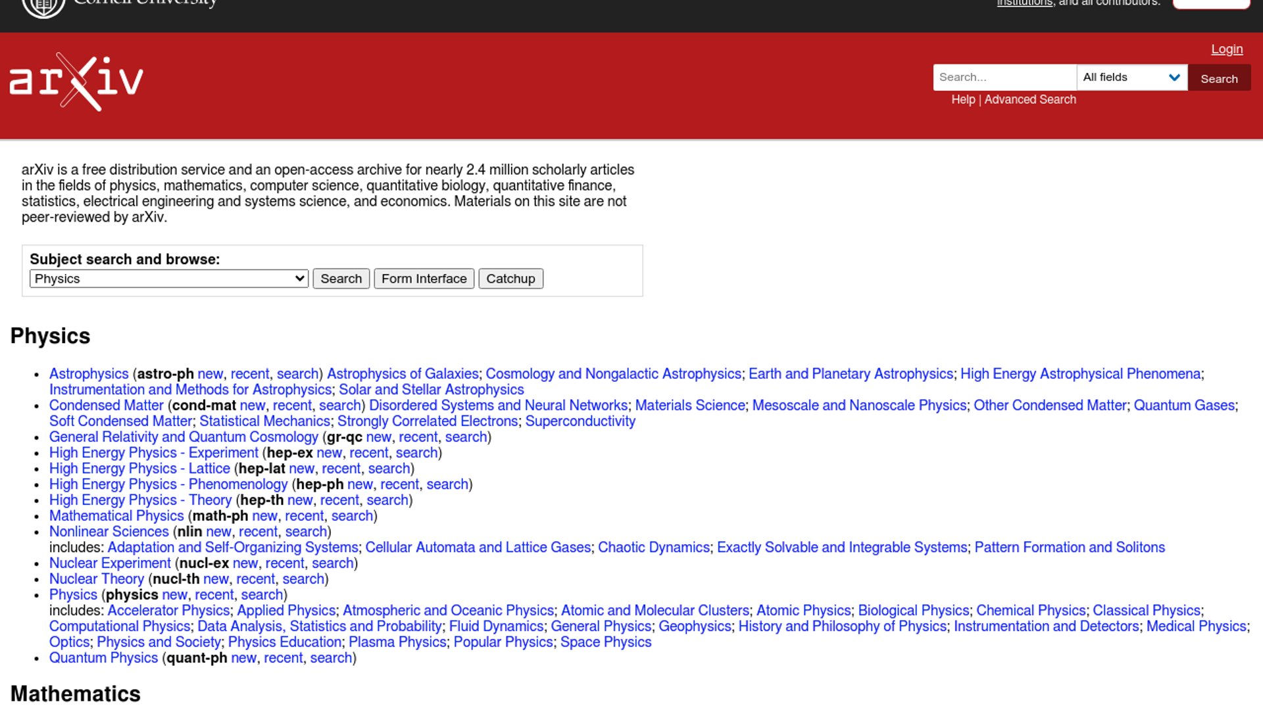Open the Astrophysics category link
Image resolution: width=1263 pixels, height=710 pixels.
(89, 374)
